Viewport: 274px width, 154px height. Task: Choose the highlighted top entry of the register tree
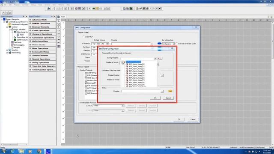coord(134,62)
